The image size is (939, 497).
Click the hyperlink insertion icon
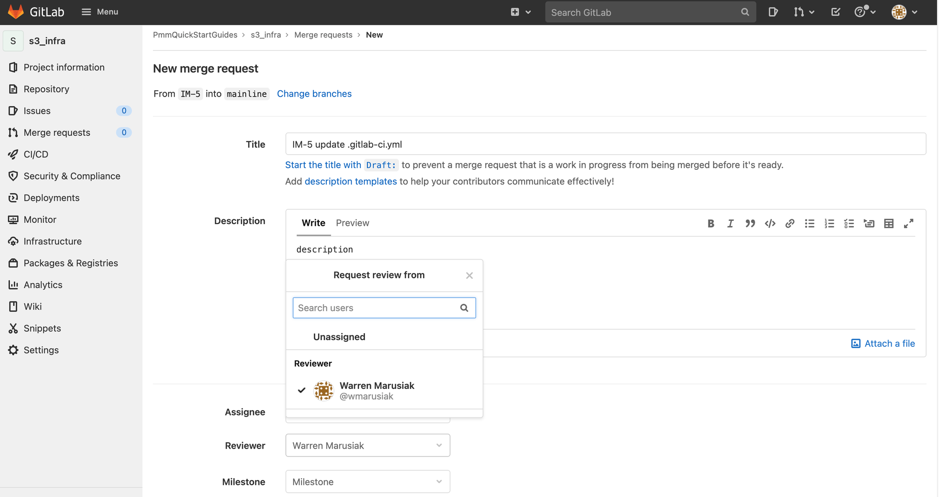(789, 222)
